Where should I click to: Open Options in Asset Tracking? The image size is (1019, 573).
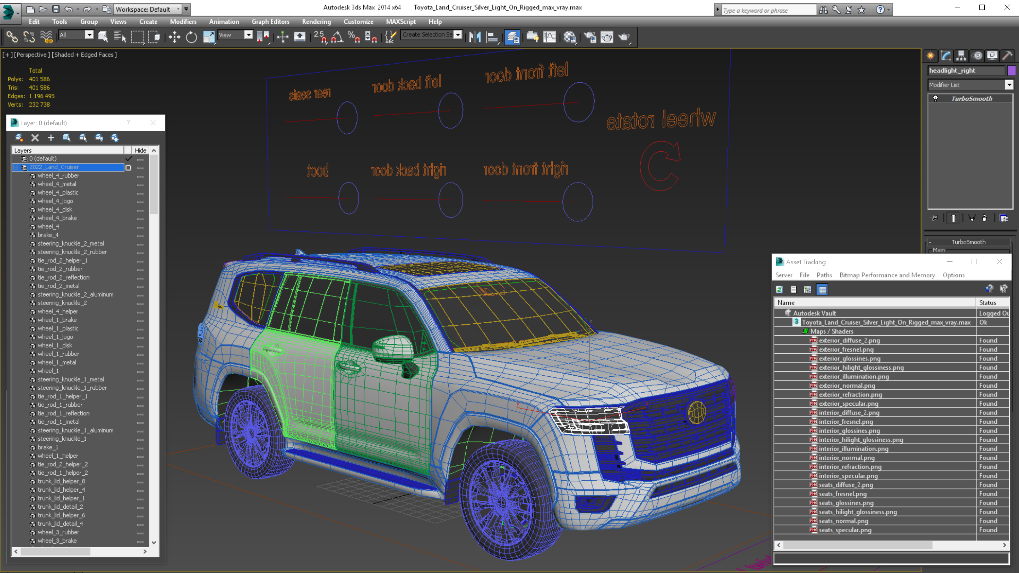953,275
